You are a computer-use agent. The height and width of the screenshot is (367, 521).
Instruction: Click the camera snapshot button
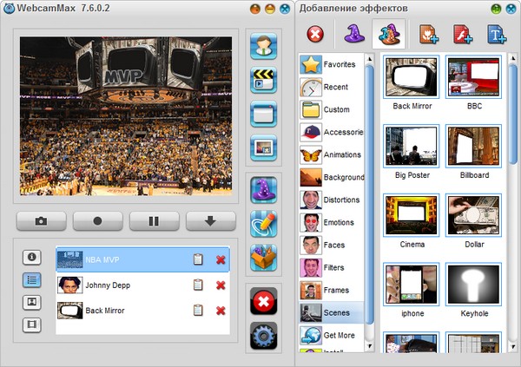click(x=41, y=221)
